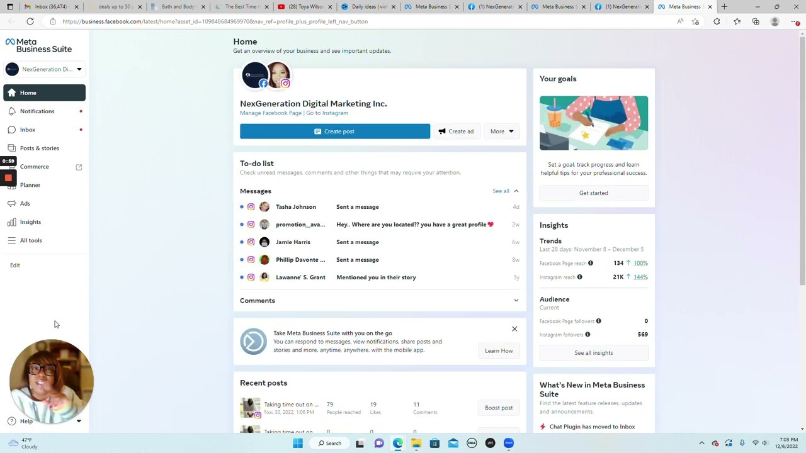This screenshot has width=806, height=453.
Task: Open browser extensions puzzle icon
Action: point(717,21)
